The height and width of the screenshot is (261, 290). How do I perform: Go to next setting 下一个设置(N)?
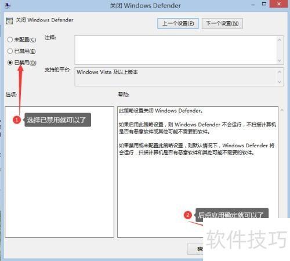coord(222,24)
